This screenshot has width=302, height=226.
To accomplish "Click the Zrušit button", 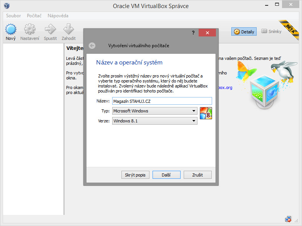I will (197, 175).
